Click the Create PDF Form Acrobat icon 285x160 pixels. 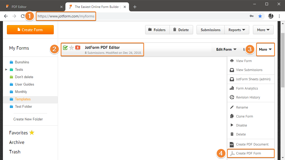pyautogui.click(x=232, y=153)
